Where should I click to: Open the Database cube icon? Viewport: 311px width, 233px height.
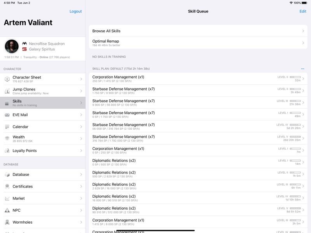coord(7,174)
